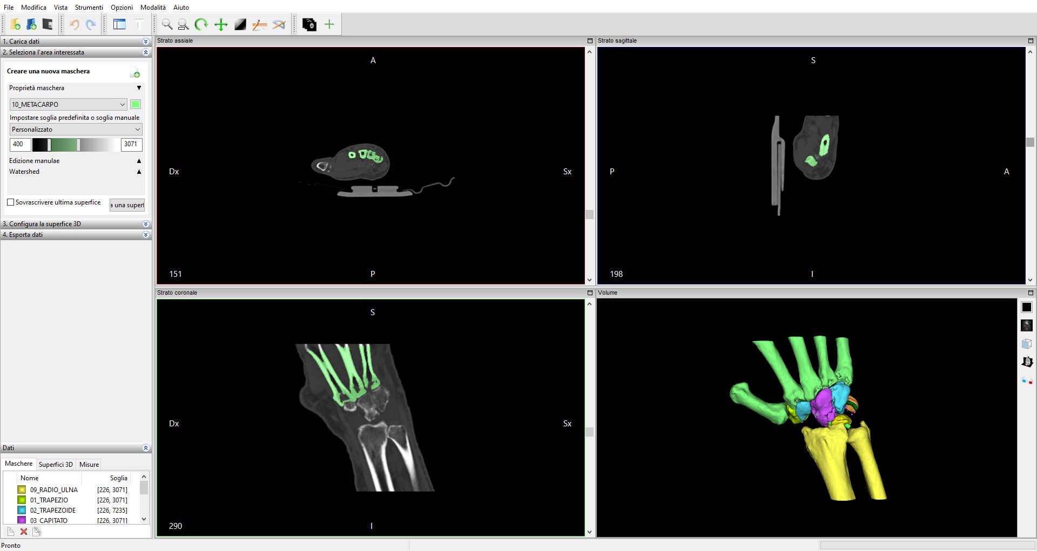Click the 3D view orientation icon

1027,362
